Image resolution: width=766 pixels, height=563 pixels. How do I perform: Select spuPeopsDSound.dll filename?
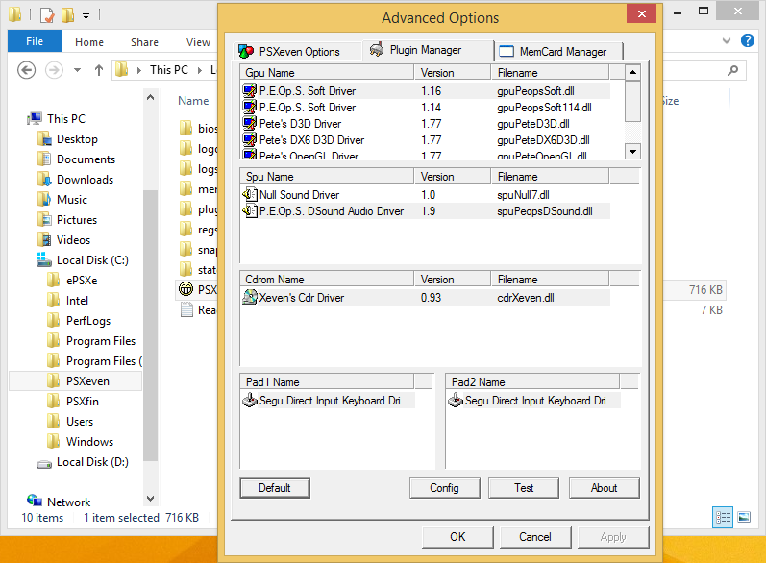click(545, 211)
